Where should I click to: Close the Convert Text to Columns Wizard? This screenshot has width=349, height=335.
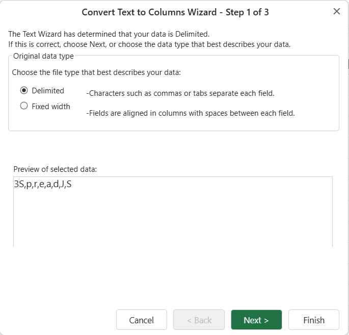(x=337, y=11)
